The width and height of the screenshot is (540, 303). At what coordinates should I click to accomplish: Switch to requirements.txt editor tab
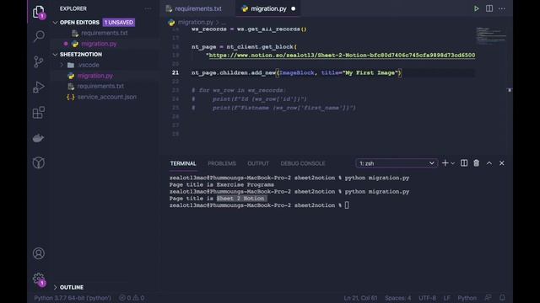(198, 8)
